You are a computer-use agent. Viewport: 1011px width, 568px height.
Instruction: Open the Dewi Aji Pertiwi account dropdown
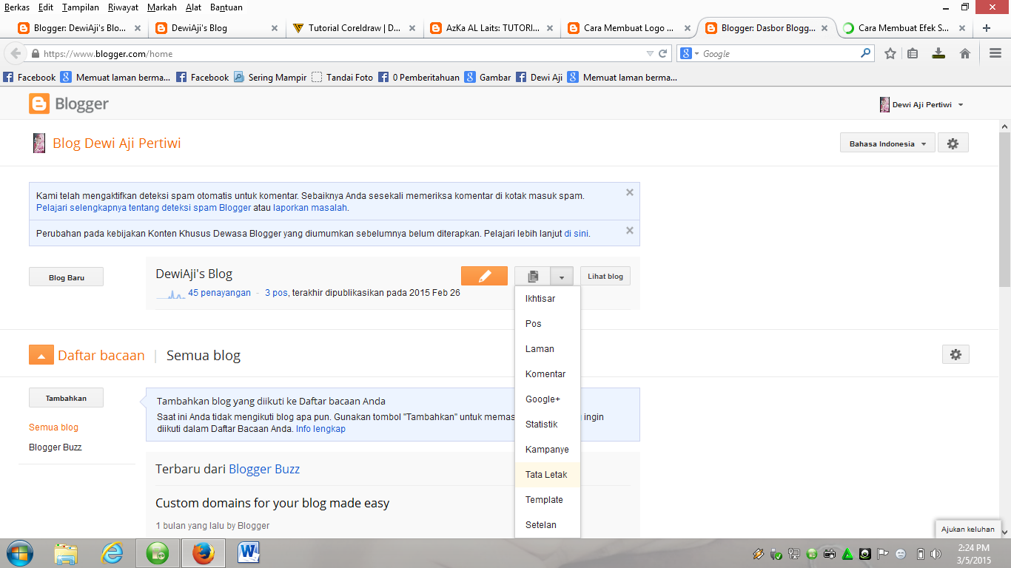[x=921, y=105]
